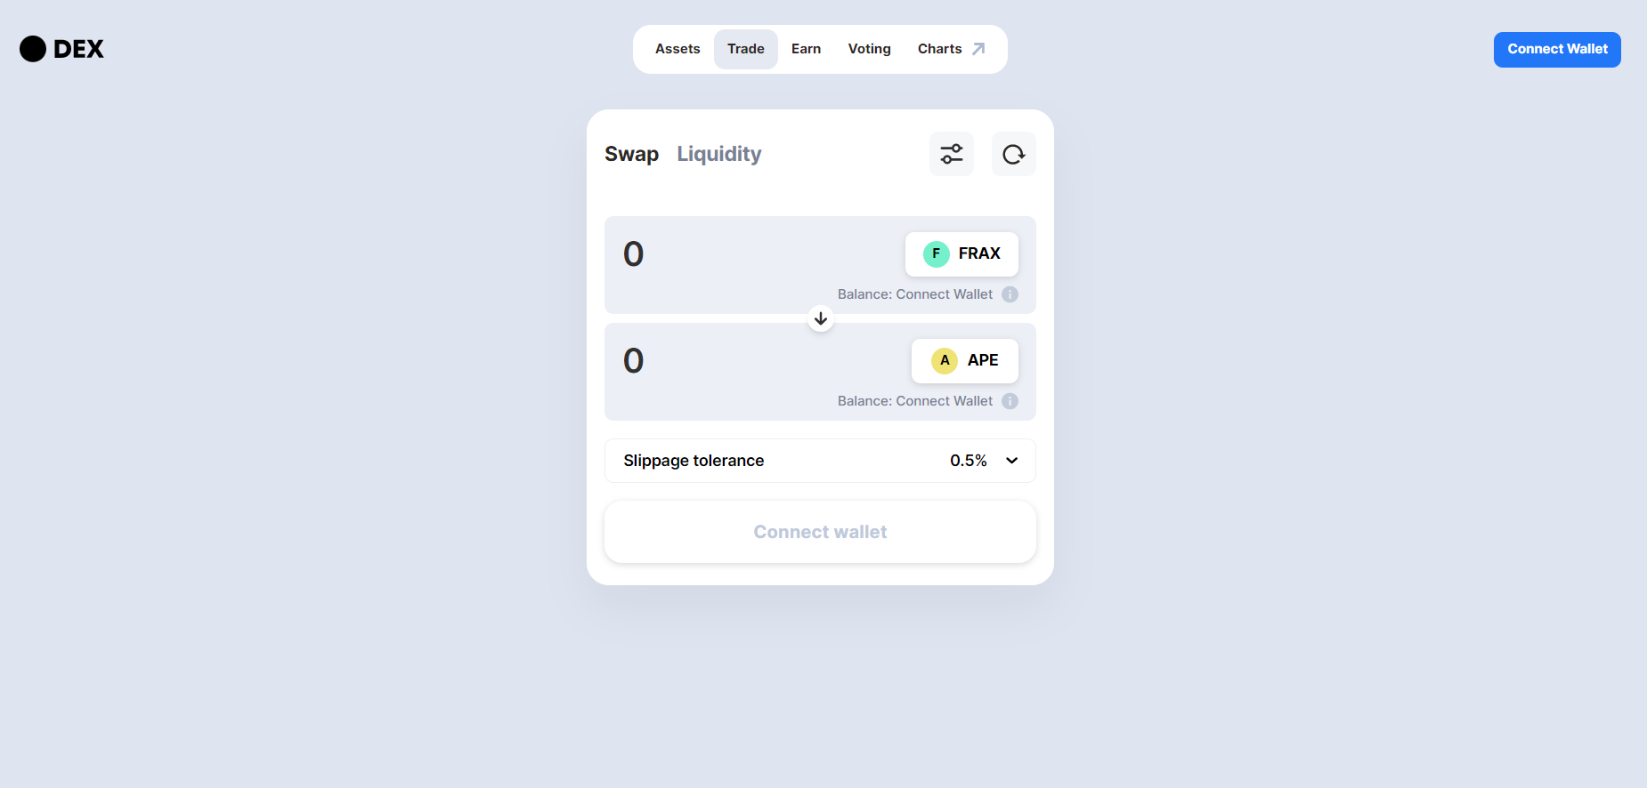Click the Connect Wallet button top right
Image resolution: width=1647 pixels, height=788 pixels.
coord(1556,49)
